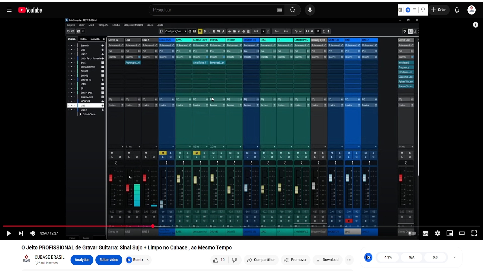This screenshot has width=483, height=271.
Task: Toggle global Mute M button in toolbar
Action: (x=200, y=31)
